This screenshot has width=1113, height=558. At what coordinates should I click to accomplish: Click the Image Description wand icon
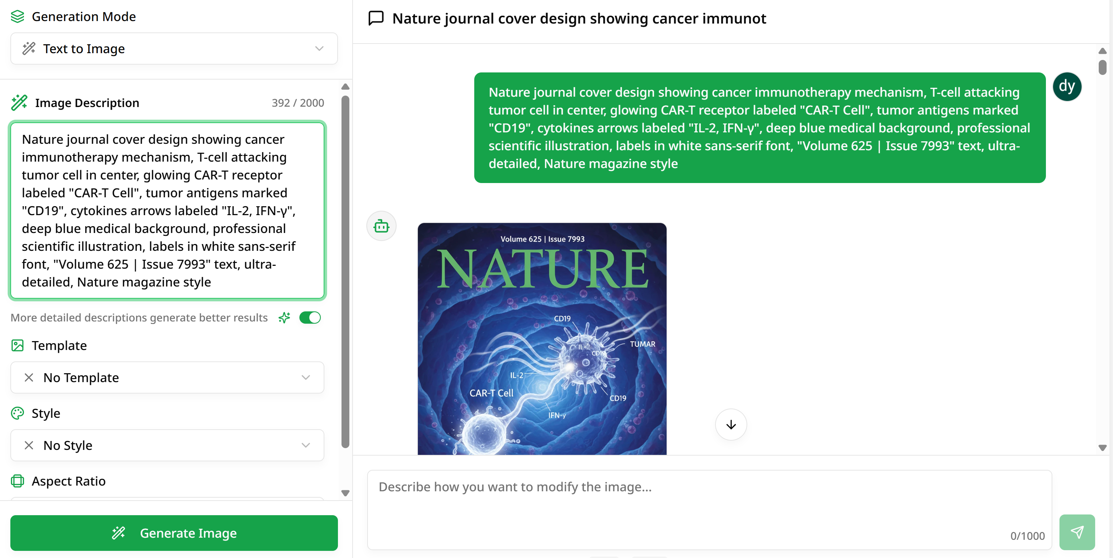point(19,103)
